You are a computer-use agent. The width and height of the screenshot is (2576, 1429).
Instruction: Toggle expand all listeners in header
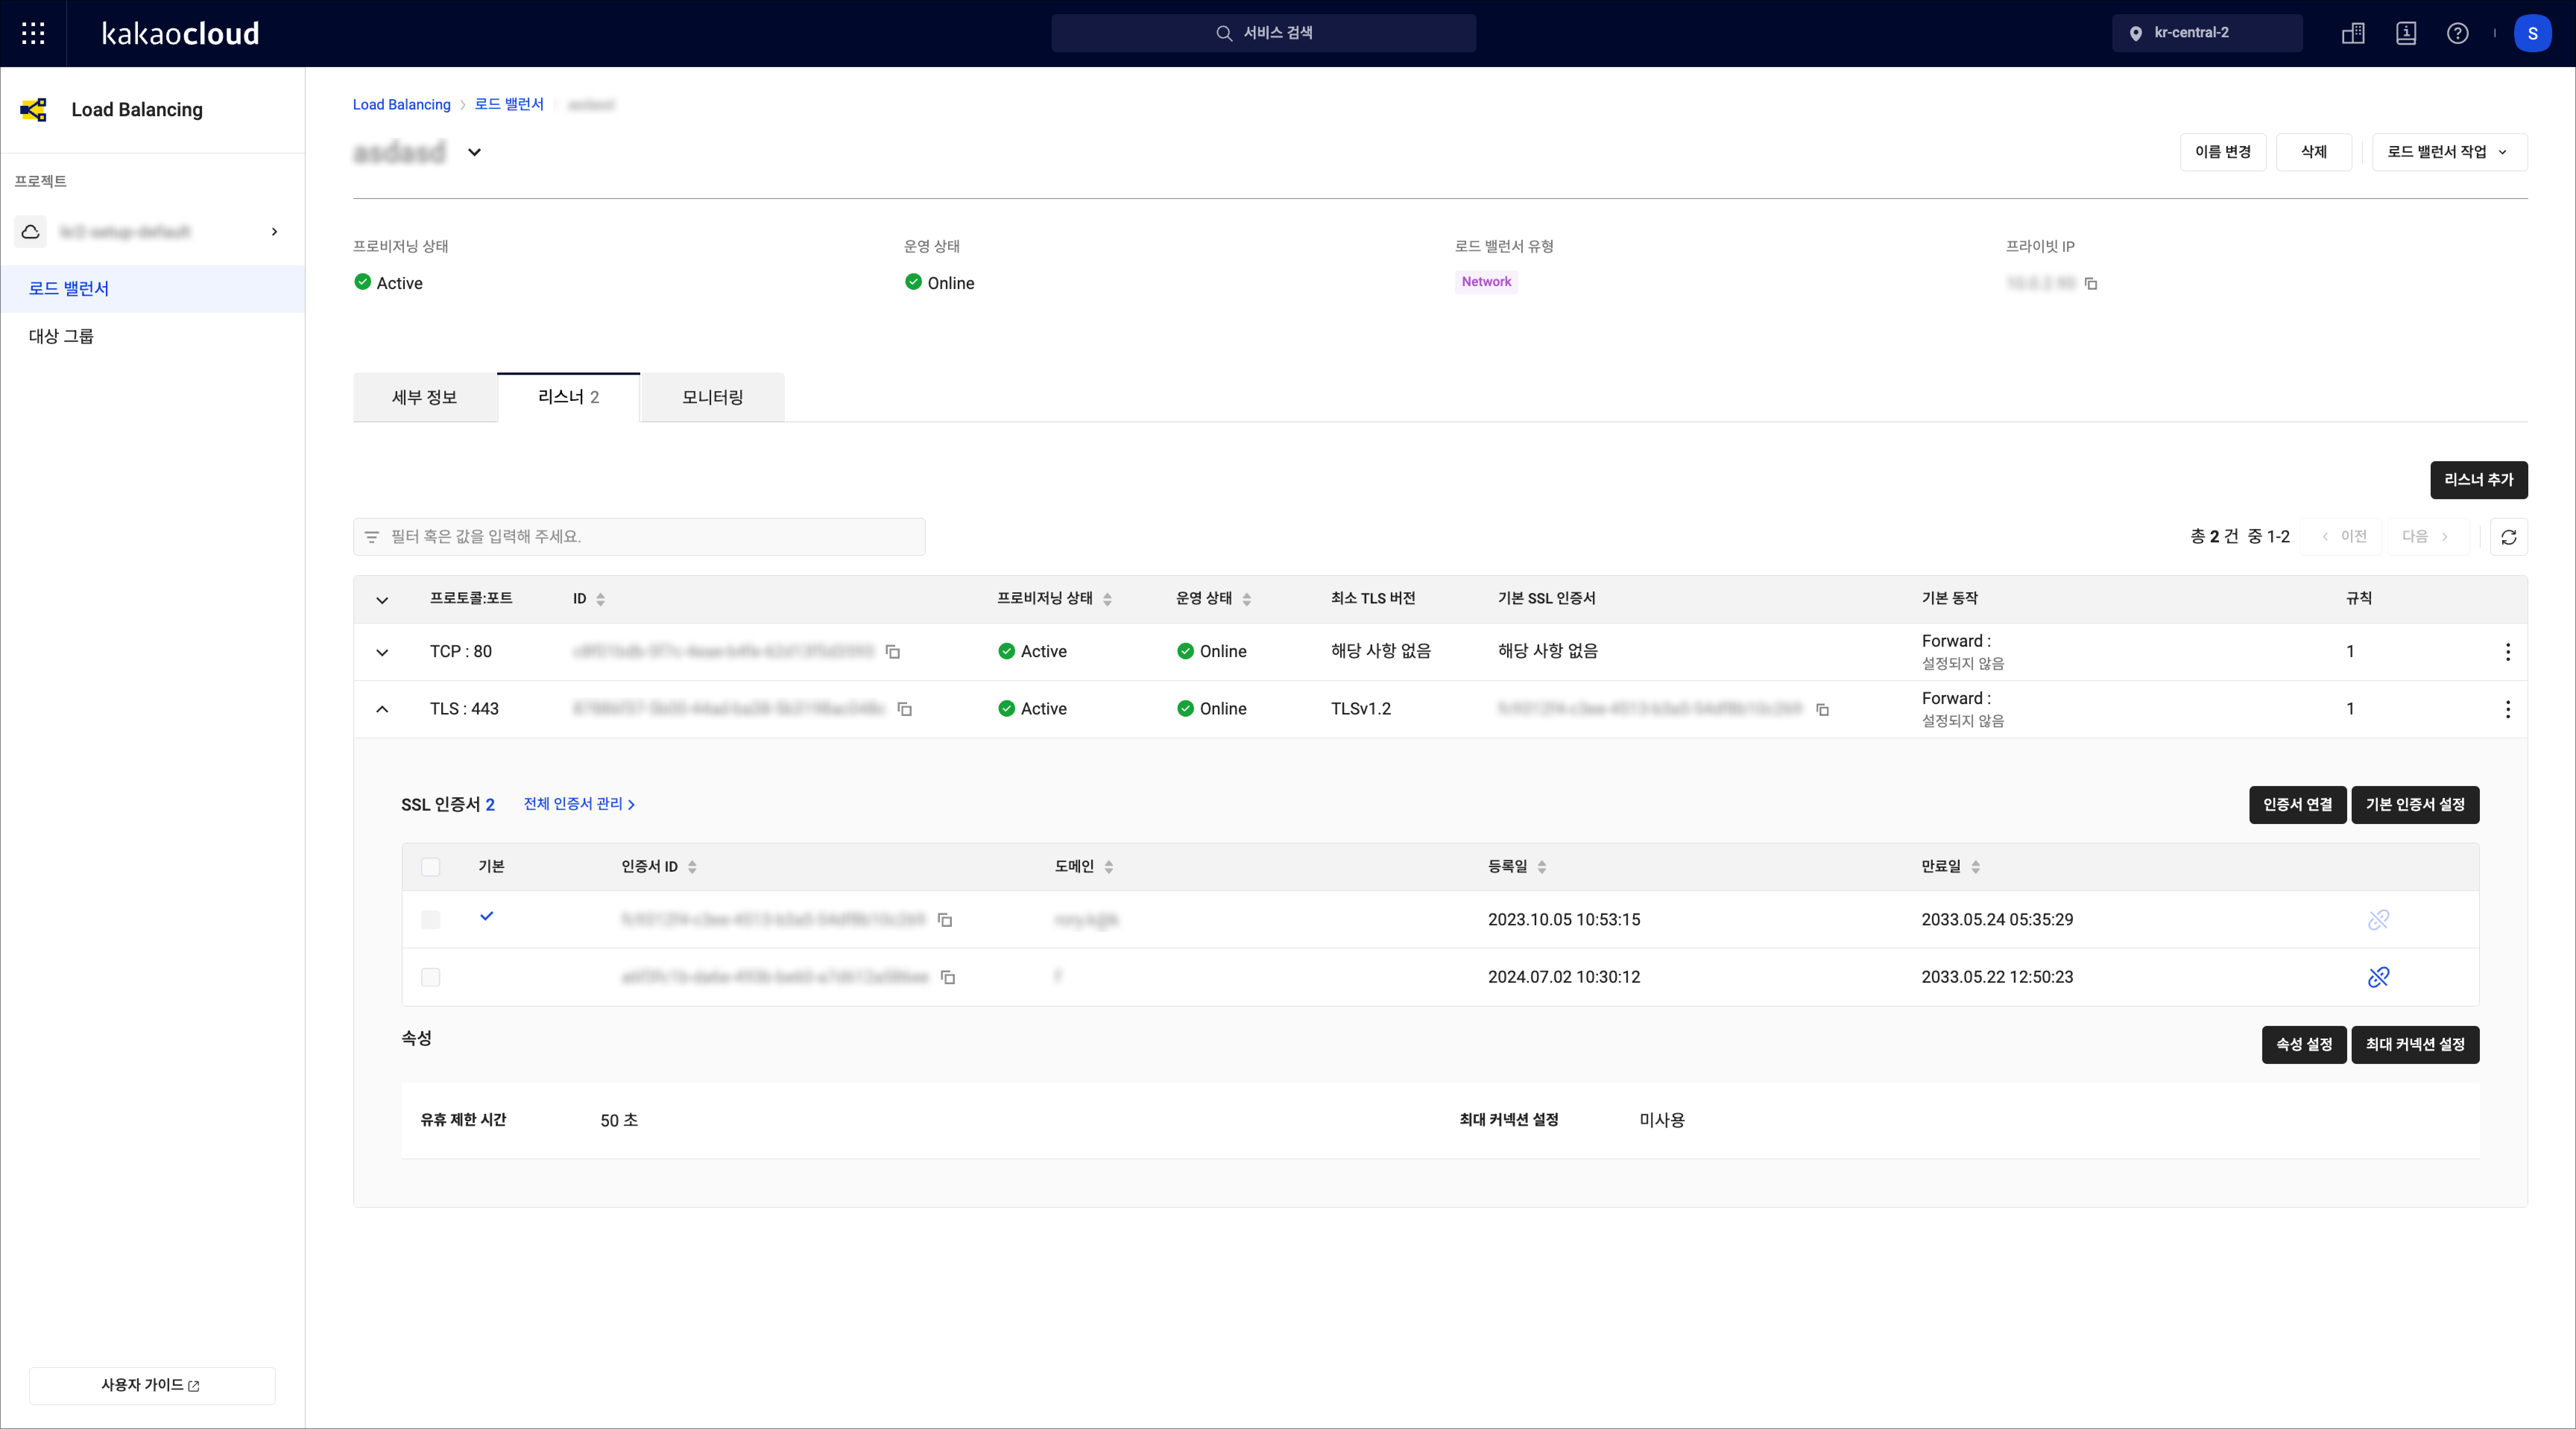tap(382, 600)
